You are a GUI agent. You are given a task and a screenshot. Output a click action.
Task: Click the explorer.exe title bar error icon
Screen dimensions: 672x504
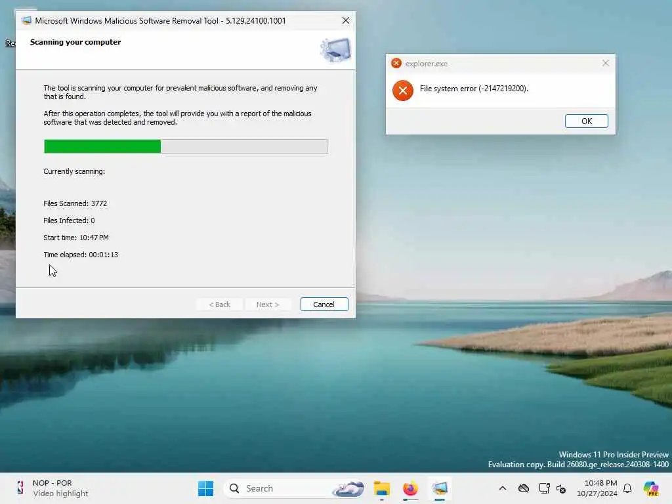[x=396, y=64]
